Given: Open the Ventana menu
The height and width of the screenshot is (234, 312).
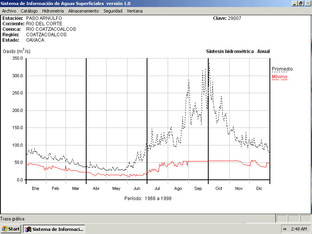Looking at the screenshot, I should [135, 11].
